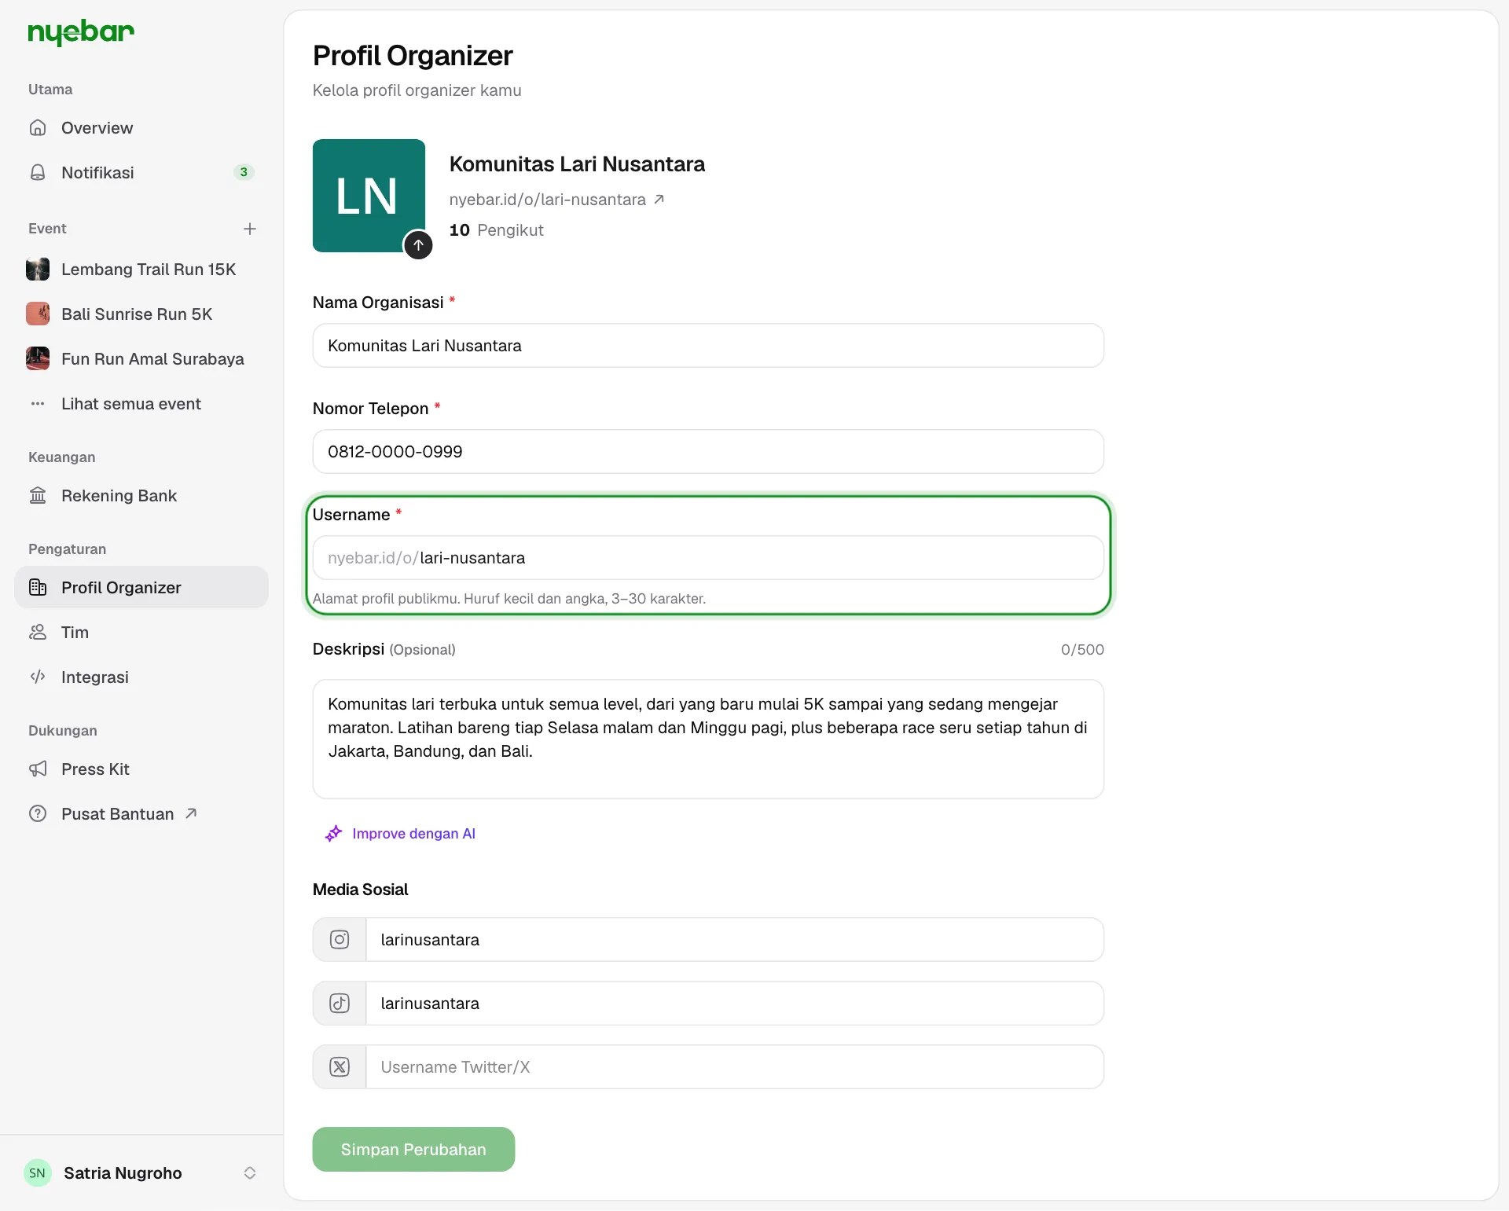Viewport: 1509px width, 1211px height.
Task: Click inside the Deskripsi text area
Action: pyautogui.click(x=708, y=739)
